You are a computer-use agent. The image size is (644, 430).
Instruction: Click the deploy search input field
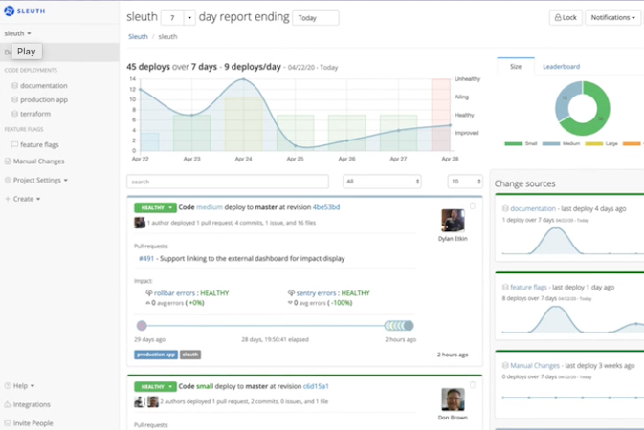point(228,181)
